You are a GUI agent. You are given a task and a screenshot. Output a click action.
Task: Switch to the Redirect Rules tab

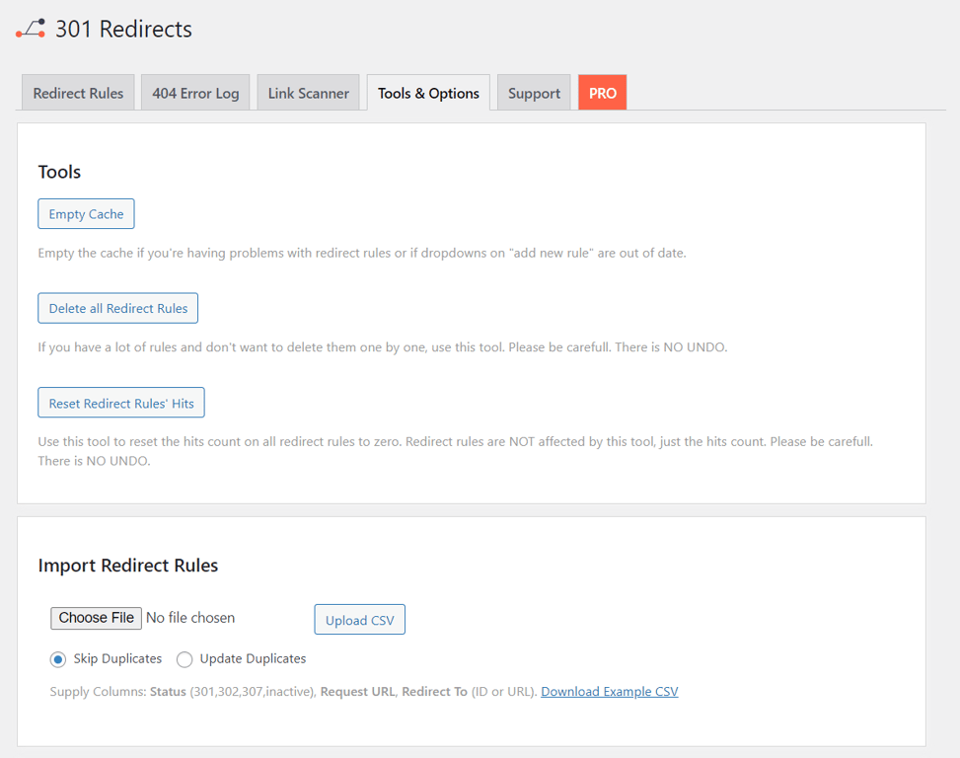click(77, 92)
